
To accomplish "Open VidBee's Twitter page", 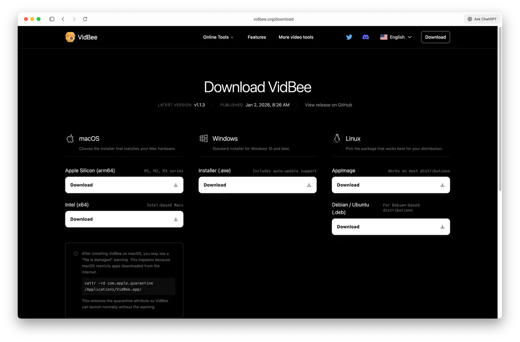I will pyautogui.click(x=349, y=37).
